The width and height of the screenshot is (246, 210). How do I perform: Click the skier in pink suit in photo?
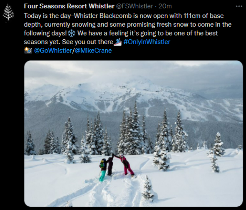[126, 164]
